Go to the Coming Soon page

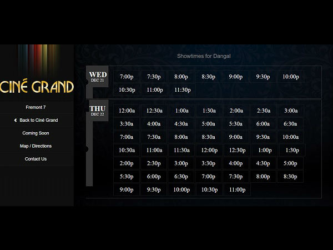(36, 133)
